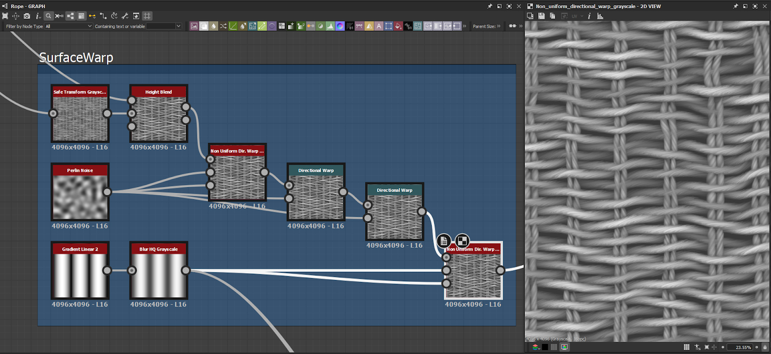This screenshot has height=354, width=771.
Task: Click the 23.55% zoom field in the 2D View
Action: [x=739, y=347]
